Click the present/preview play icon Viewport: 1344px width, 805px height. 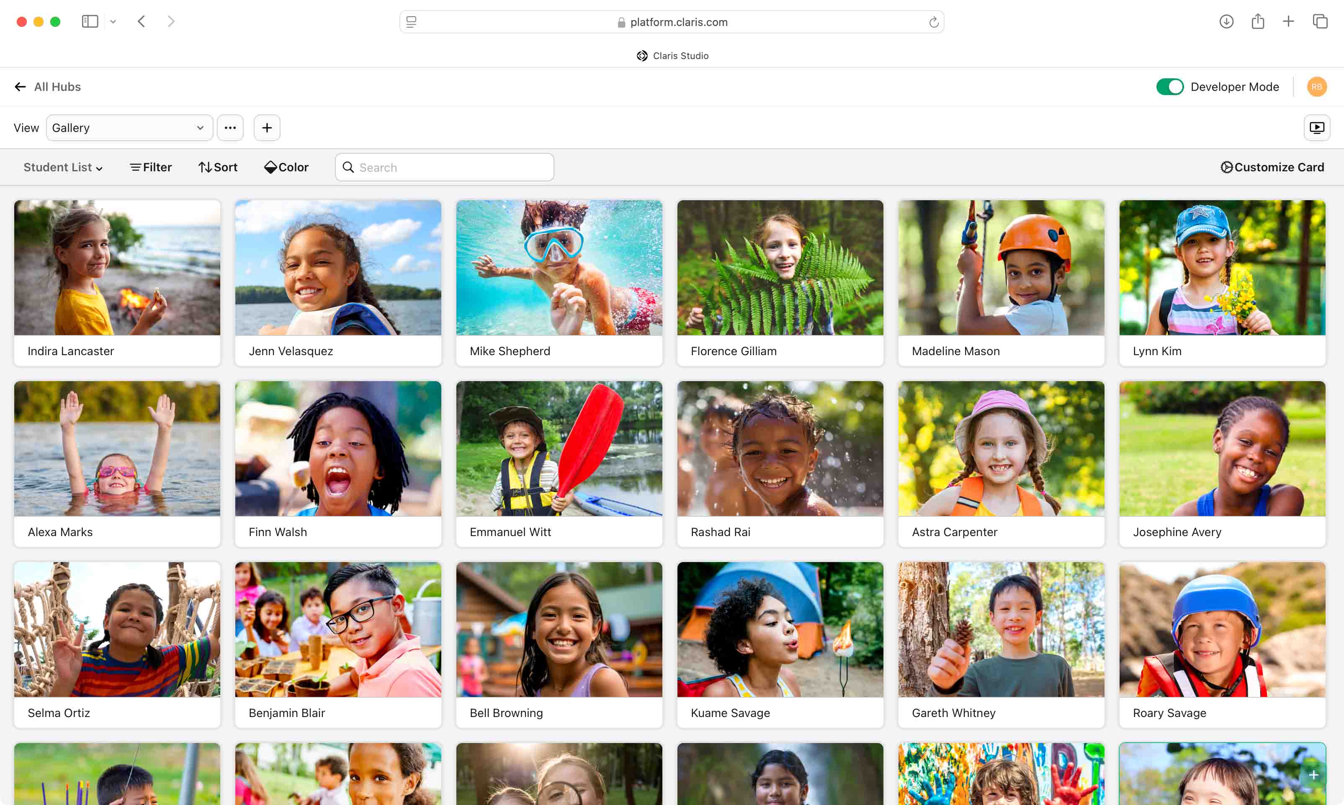coord(1316,128)
